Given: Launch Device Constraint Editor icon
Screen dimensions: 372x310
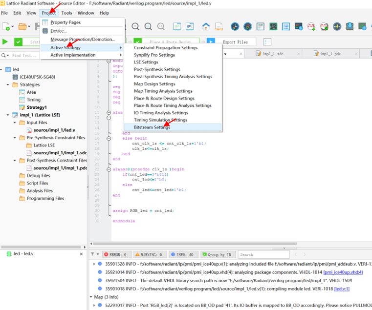Looking at the screenshot, I should coord(248,26).
